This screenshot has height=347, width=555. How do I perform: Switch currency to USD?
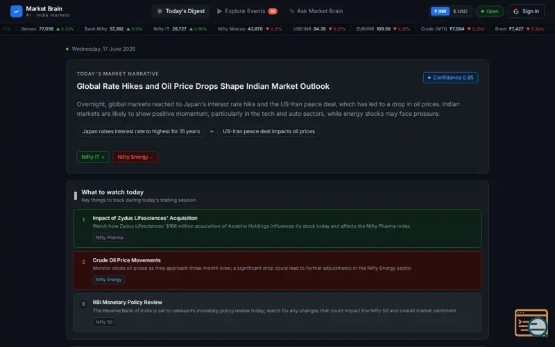tap(460, 11)
